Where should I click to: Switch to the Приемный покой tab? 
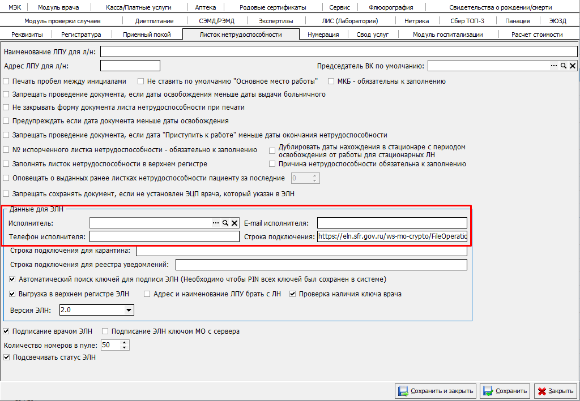(x=147, y=35)
